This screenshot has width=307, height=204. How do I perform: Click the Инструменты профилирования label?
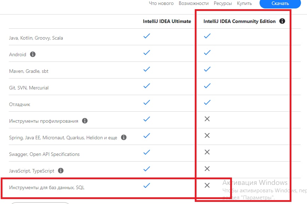[x=44, y=121]
